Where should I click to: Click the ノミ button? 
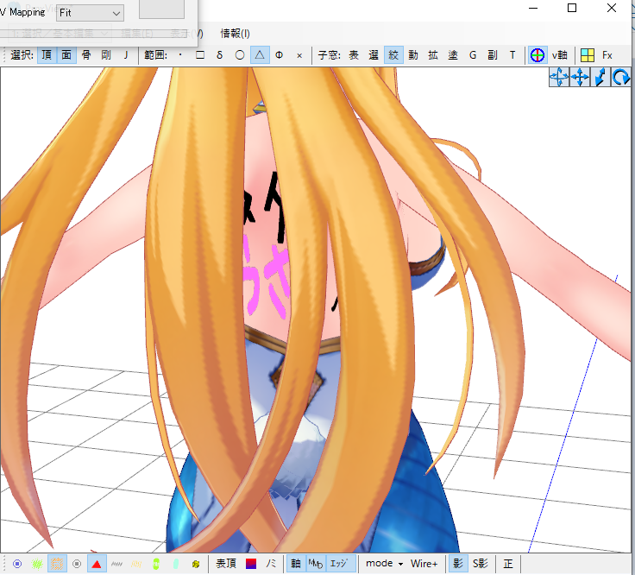click(x=271, y=564)
